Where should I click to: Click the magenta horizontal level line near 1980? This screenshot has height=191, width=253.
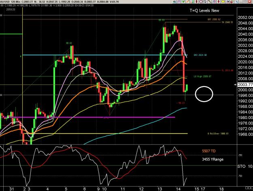coord(89,117)
